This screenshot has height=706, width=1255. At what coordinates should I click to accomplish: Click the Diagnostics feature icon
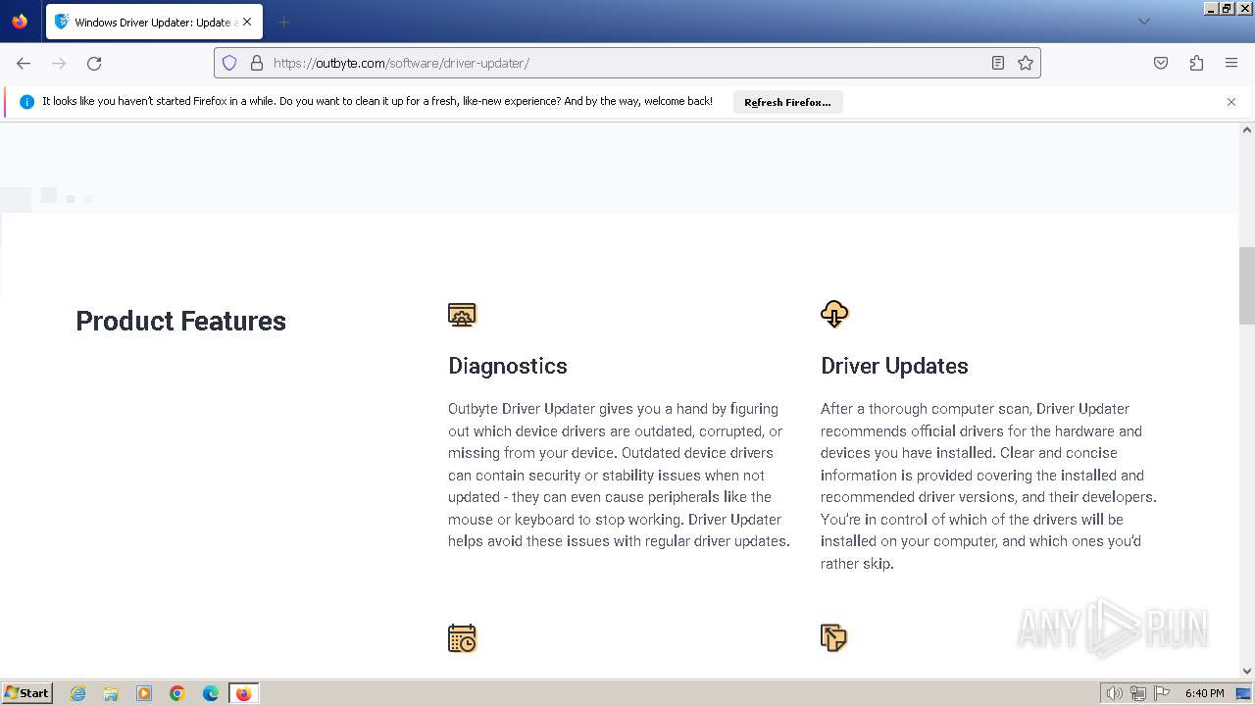(x=462, y=314)
